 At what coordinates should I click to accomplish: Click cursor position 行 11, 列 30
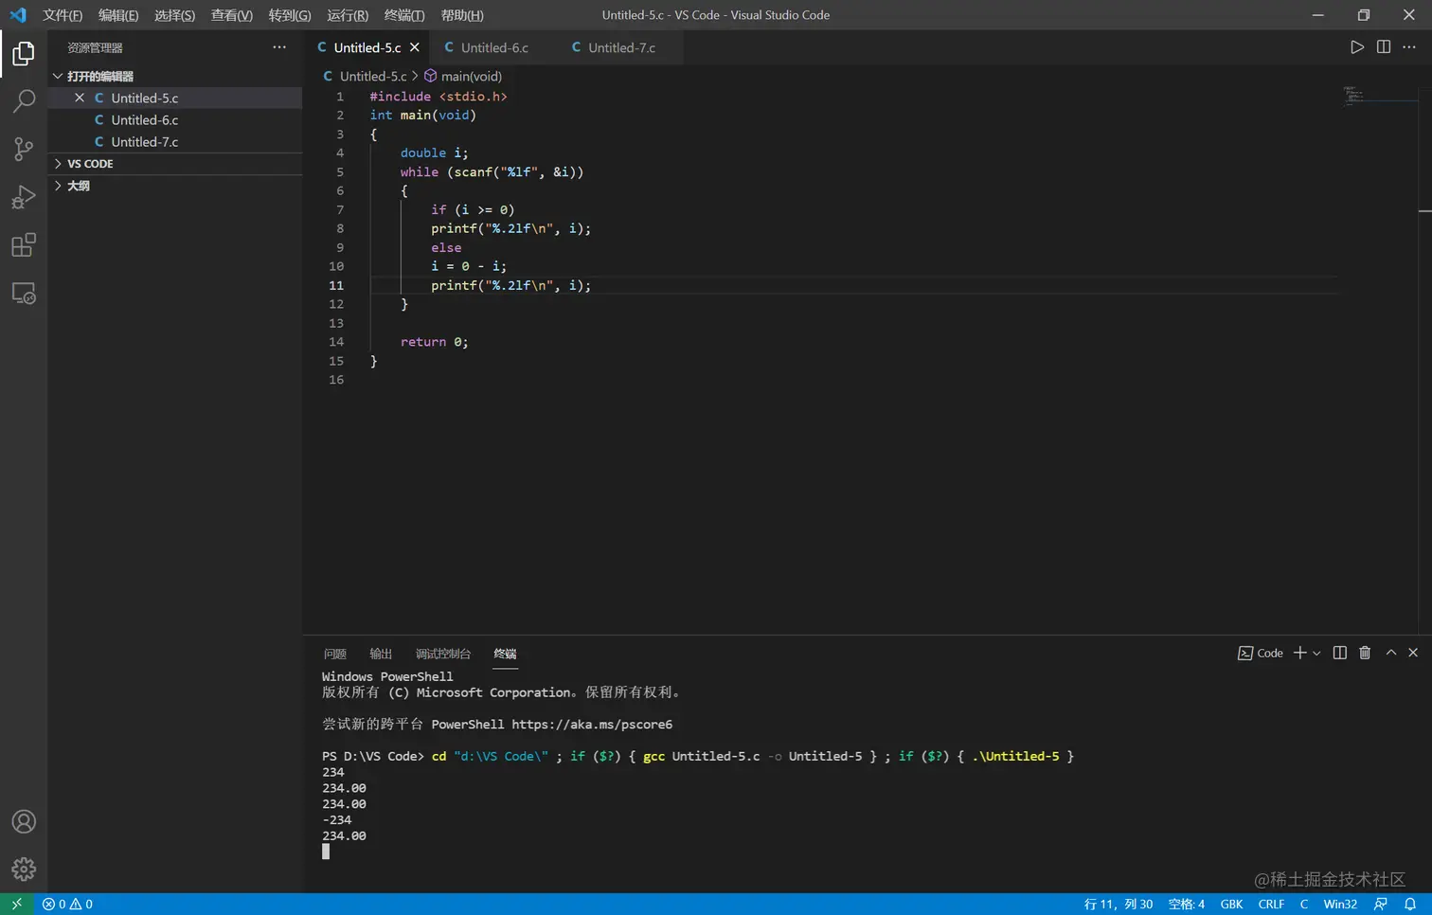1119,904
